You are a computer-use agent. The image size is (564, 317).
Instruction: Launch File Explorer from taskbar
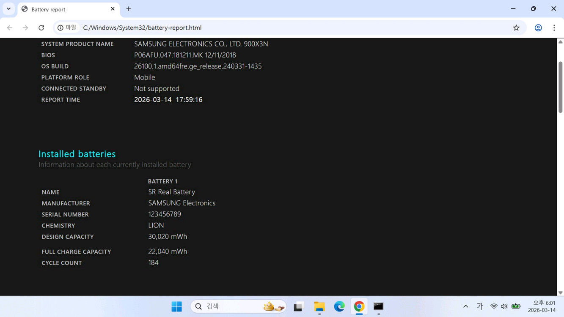click(x=319, y=306)
